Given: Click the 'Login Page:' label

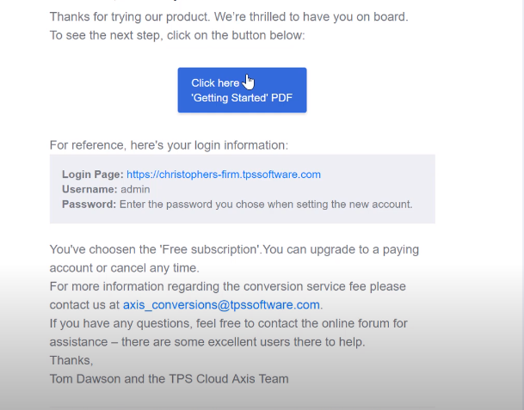Looking at the screenshot, I should [x=93, y=174].
